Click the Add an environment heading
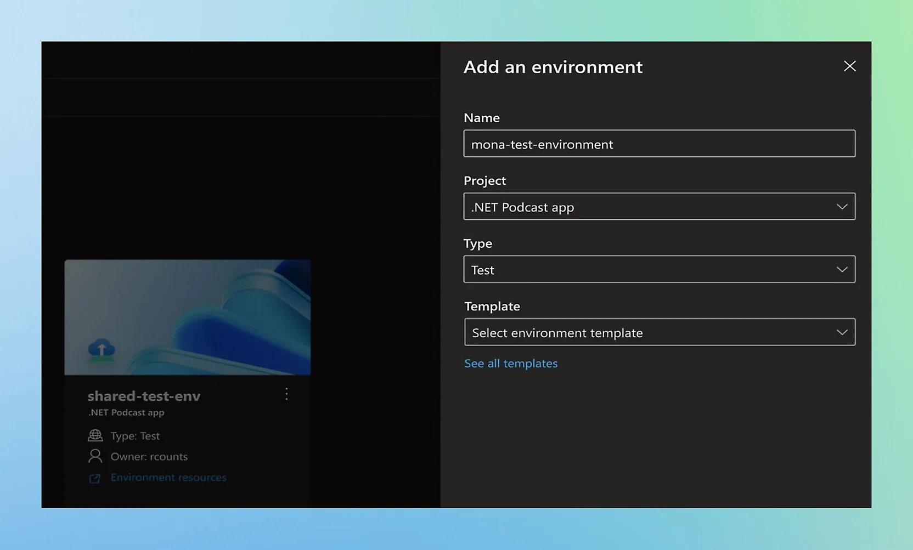Image resolution: width=913 pixels, height=550 pixels. [553, 67]
